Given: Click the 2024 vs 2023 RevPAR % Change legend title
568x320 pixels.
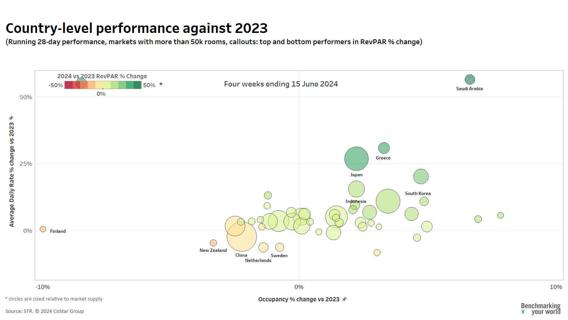Looking at the screenshot, I should click(x=102, y=76).
